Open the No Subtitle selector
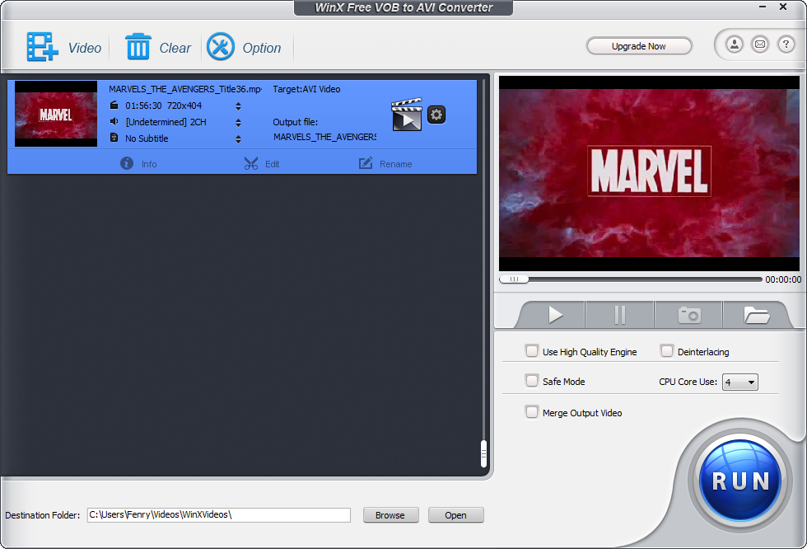This screenshot has height=549, width=807. click(x=238, y=138)
